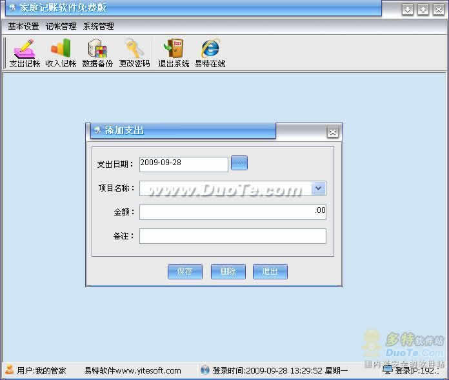This screenshot has height=380, width=449.
Task: Click the login time icon in status bar
Action: point(205,370)
